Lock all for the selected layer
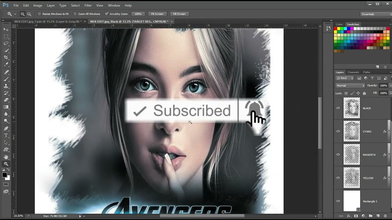Image resolution: width=392 pixels, height=220 pixels. [364, 93]
